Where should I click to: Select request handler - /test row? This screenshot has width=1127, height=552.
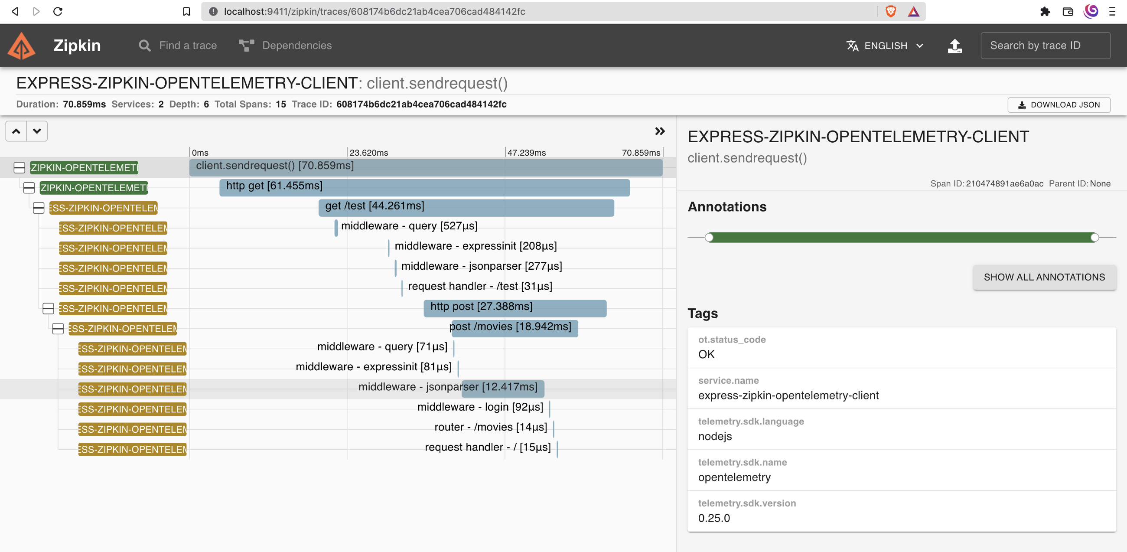coord(338,288)
